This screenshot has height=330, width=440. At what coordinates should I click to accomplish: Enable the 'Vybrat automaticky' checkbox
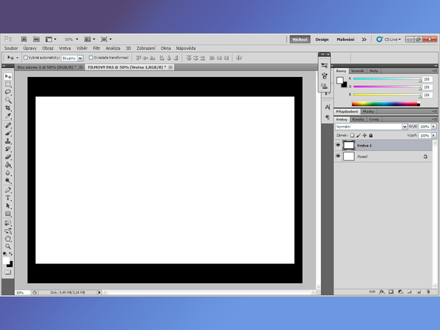(x=26, y=57)
